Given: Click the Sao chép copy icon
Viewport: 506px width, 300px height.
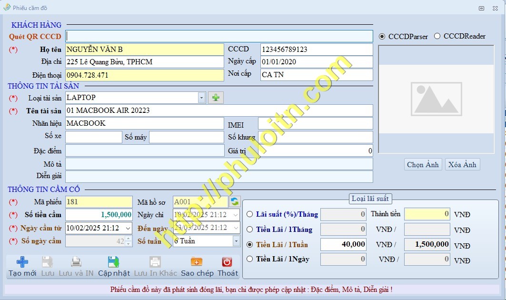Looking at the screenshot, I should click(x=197, y=262).
